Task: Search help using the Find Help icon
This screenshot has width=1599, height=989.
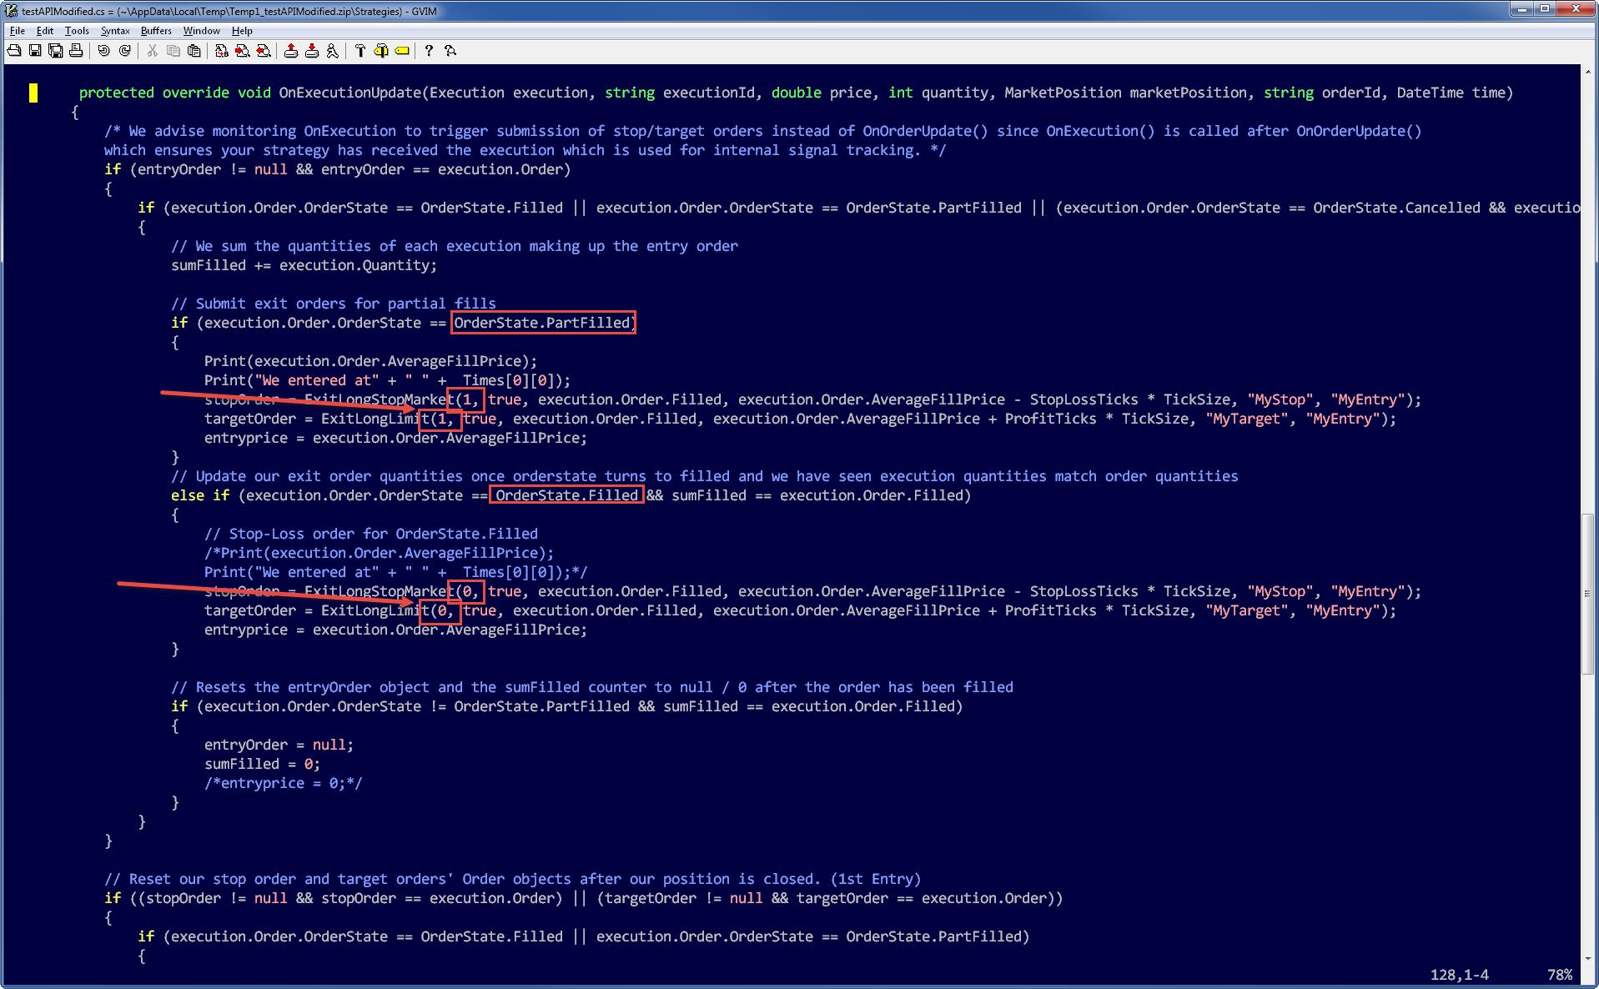Action: 450,51
